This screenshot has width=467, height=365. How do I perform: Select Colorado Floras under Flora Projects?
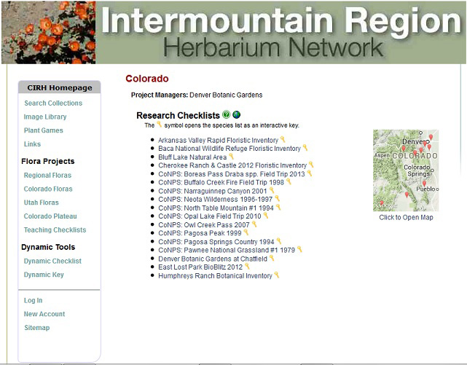[x=48, y=189]
